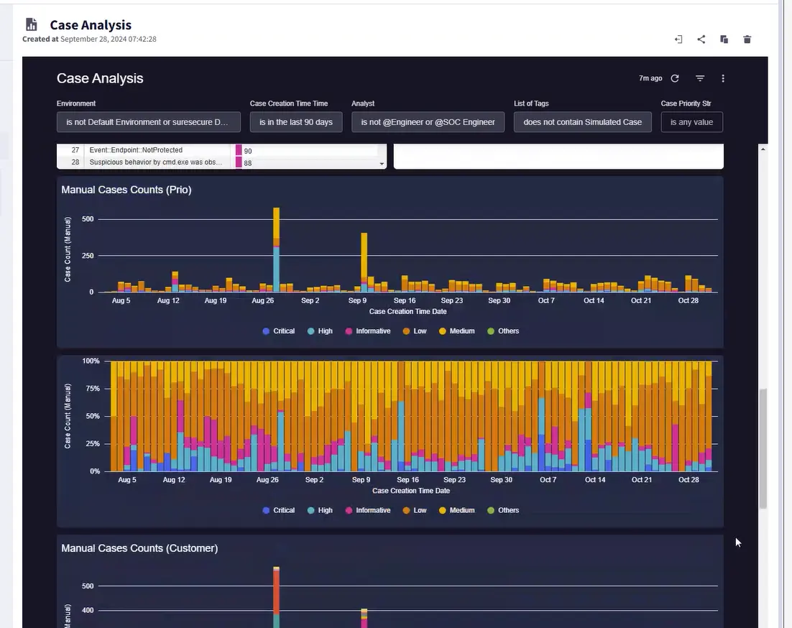Click the dashboard vertical scrollbar thumb

[763, 449]
